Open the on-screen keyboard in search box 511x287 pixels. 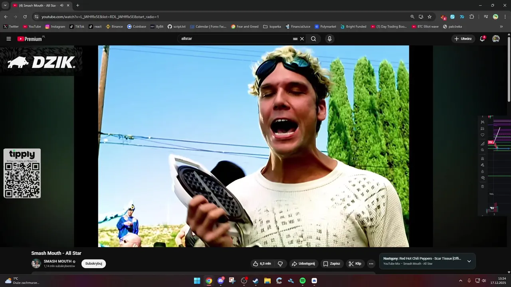tap(295, 39)
